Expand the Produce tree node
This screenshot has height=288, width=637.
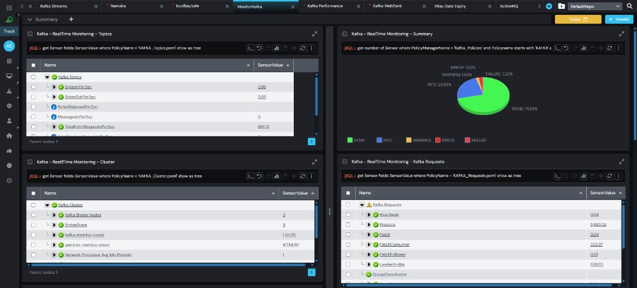(369, 225)
